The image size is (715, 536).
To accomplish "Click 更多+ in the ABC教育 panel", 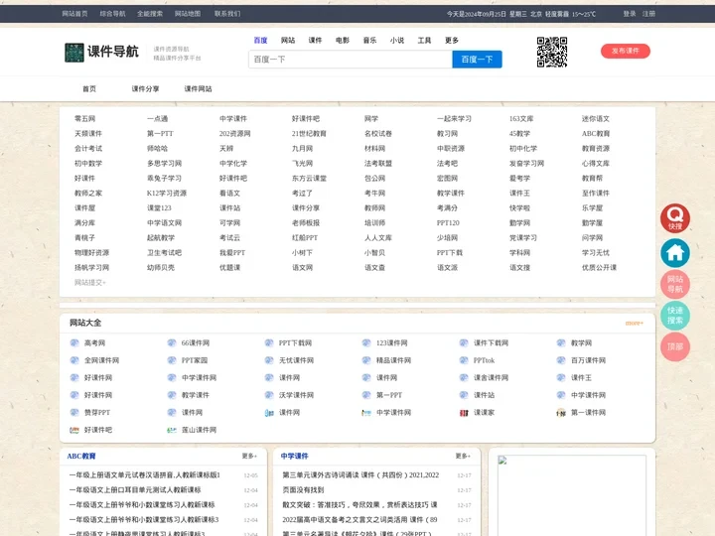I will (249, 456).
